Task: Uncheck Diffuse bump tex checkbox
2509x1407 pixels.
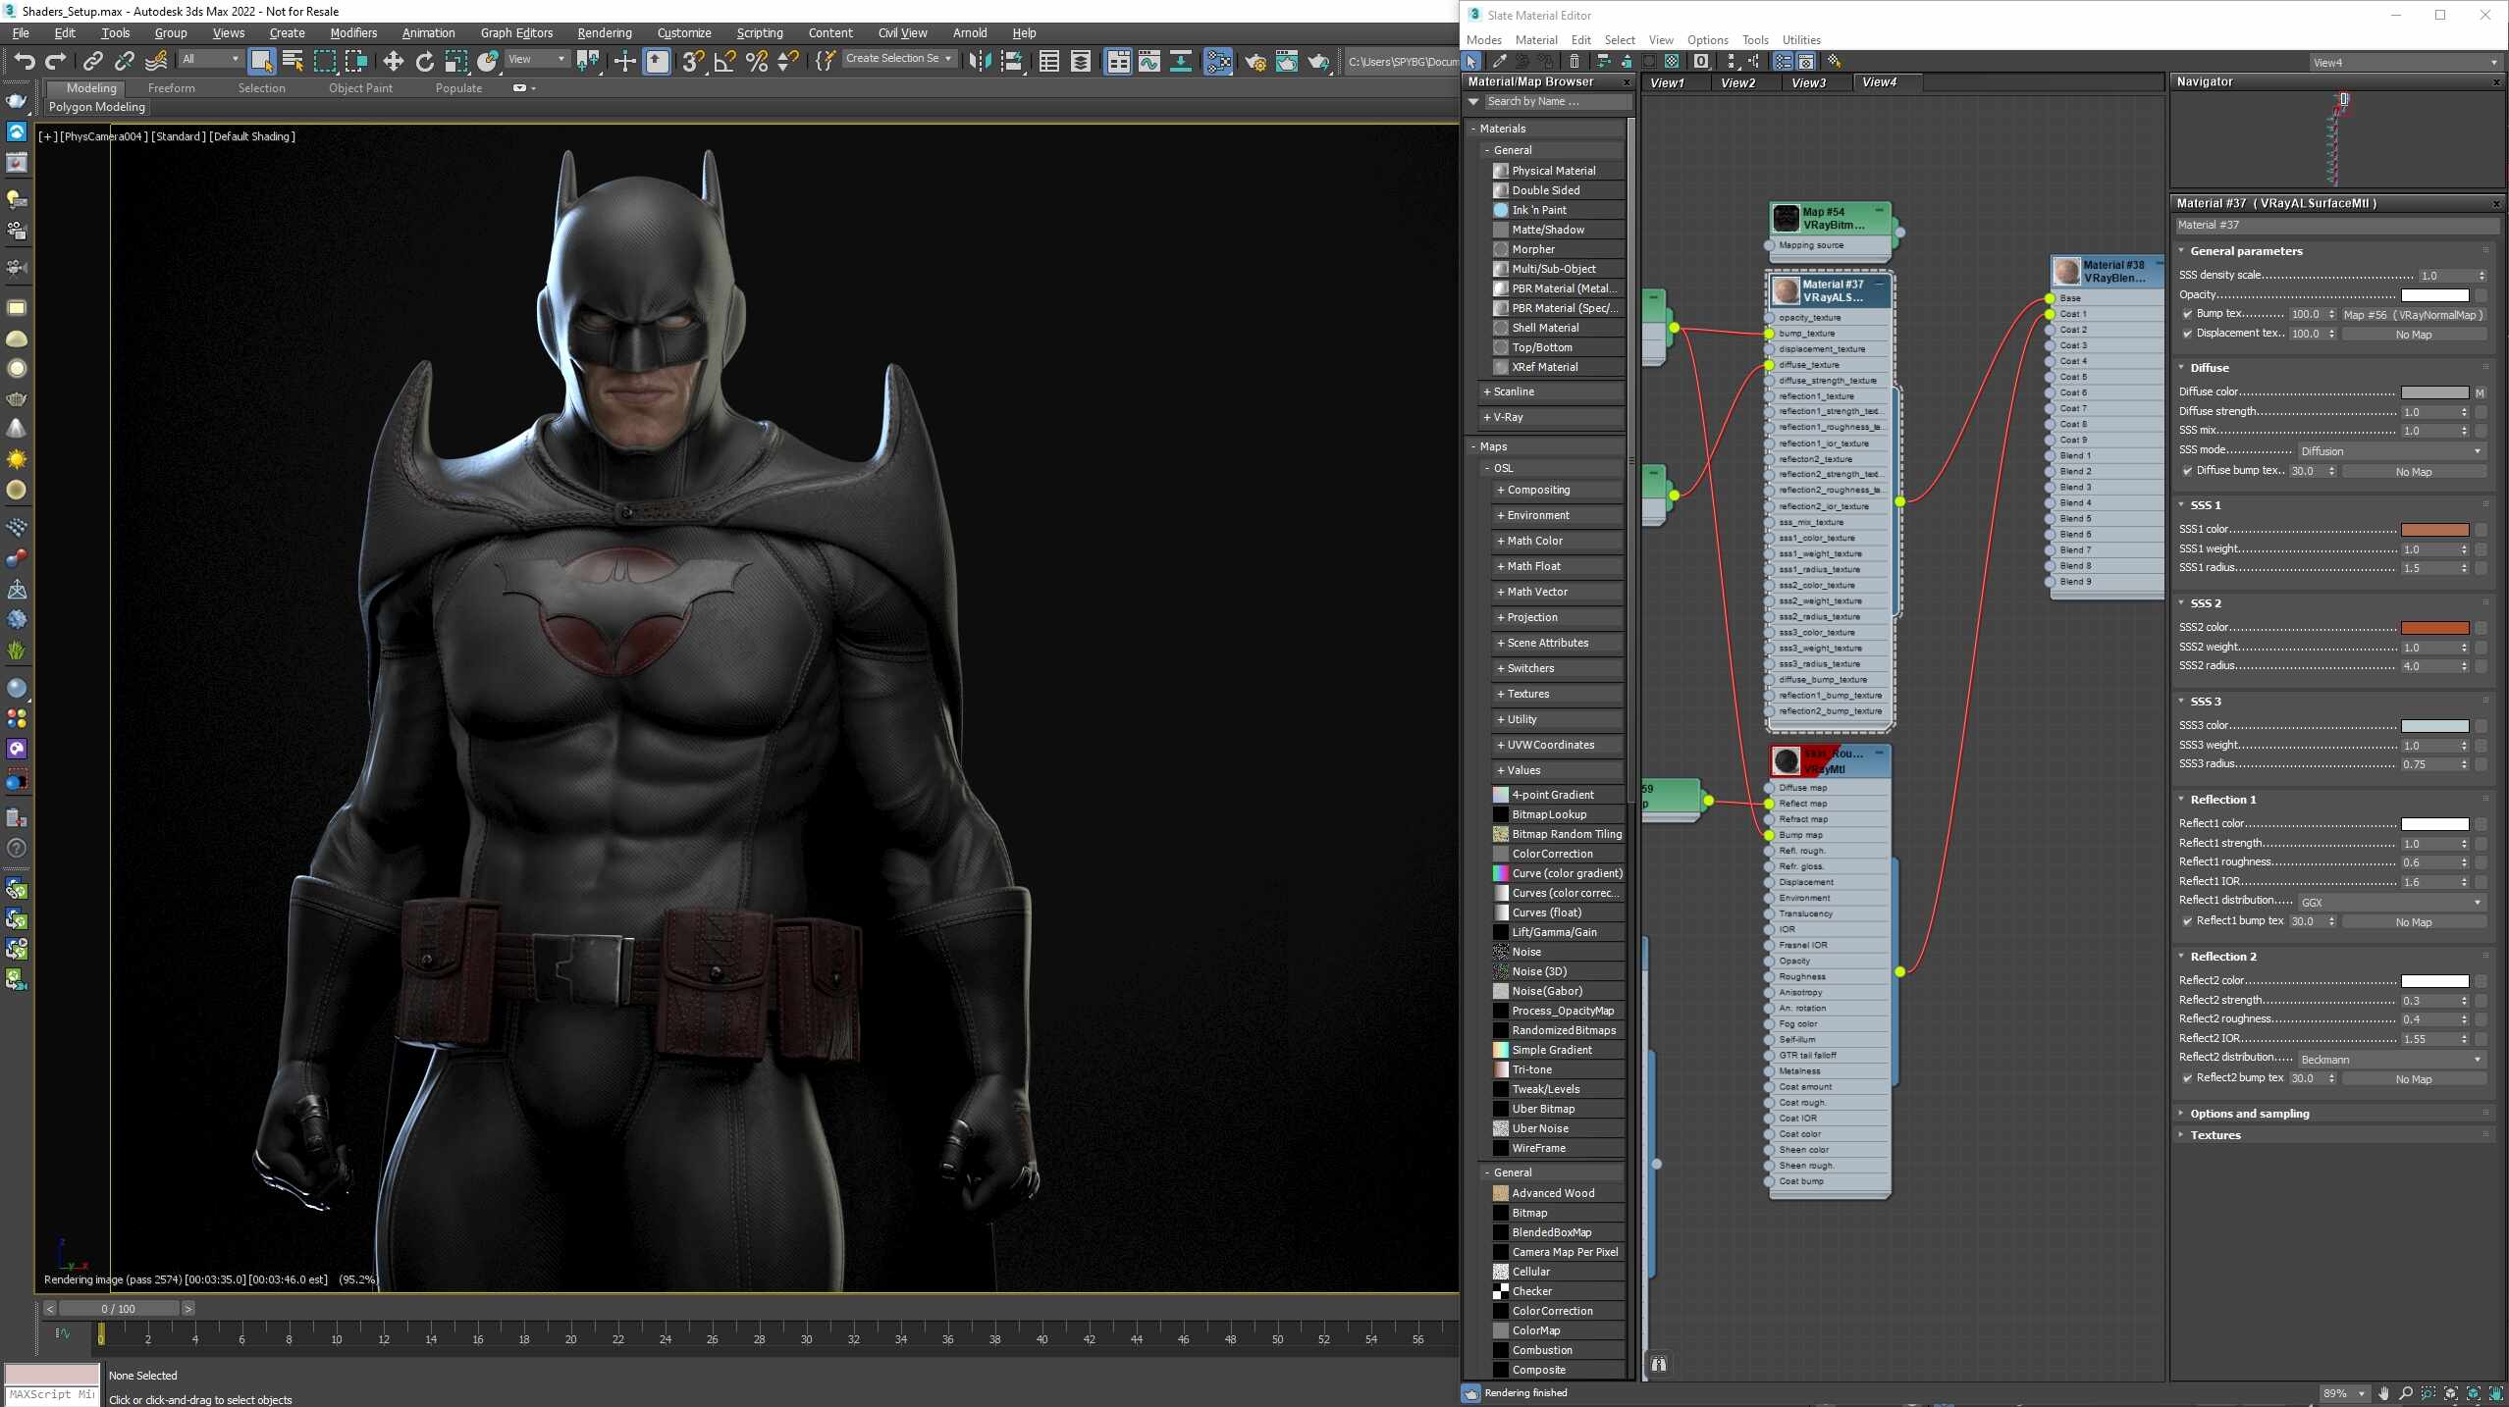Action: (2187, 472)
